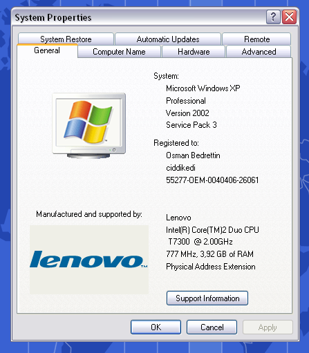Click Cancel to dismiss the dialog
Viewport: 309px width, 353px height.
(212, 327)
